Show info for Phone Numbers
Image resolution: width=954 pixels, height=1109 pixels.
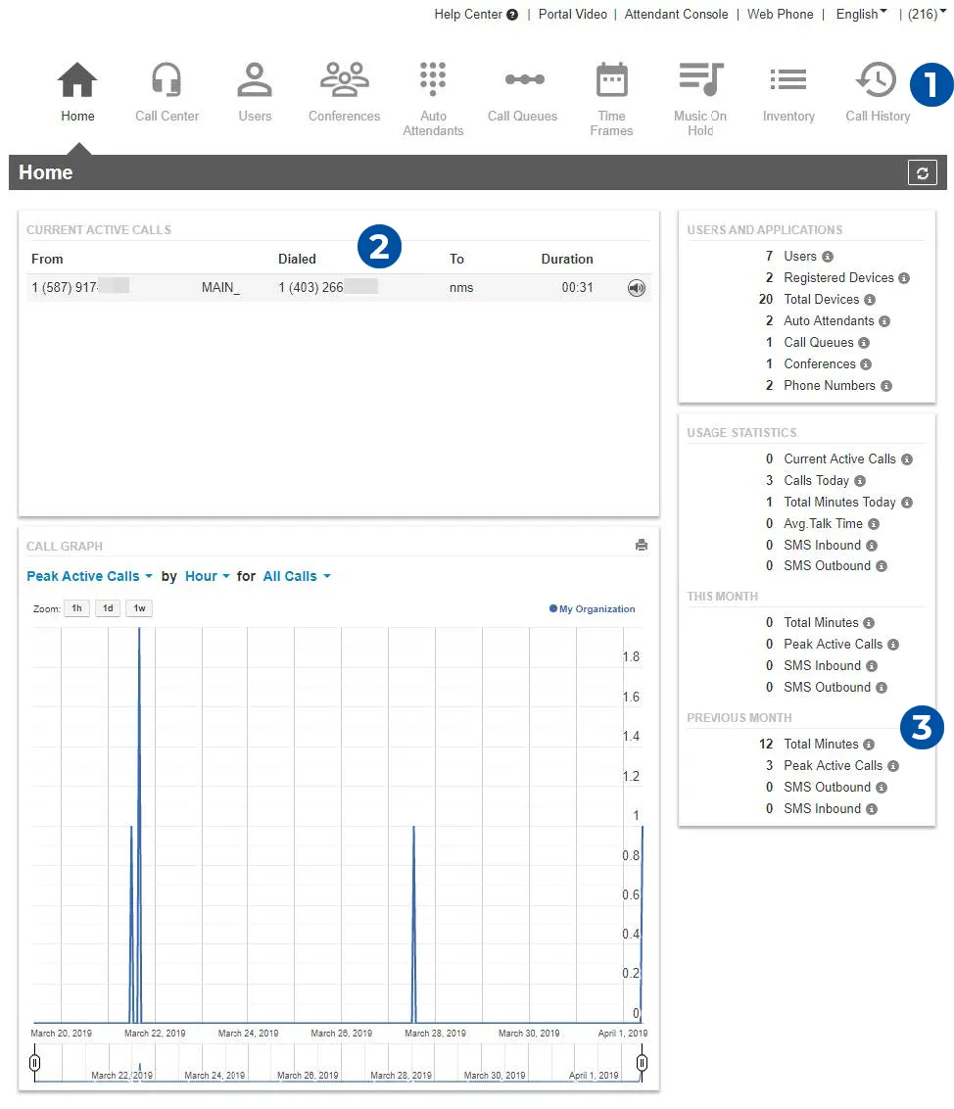886,386
